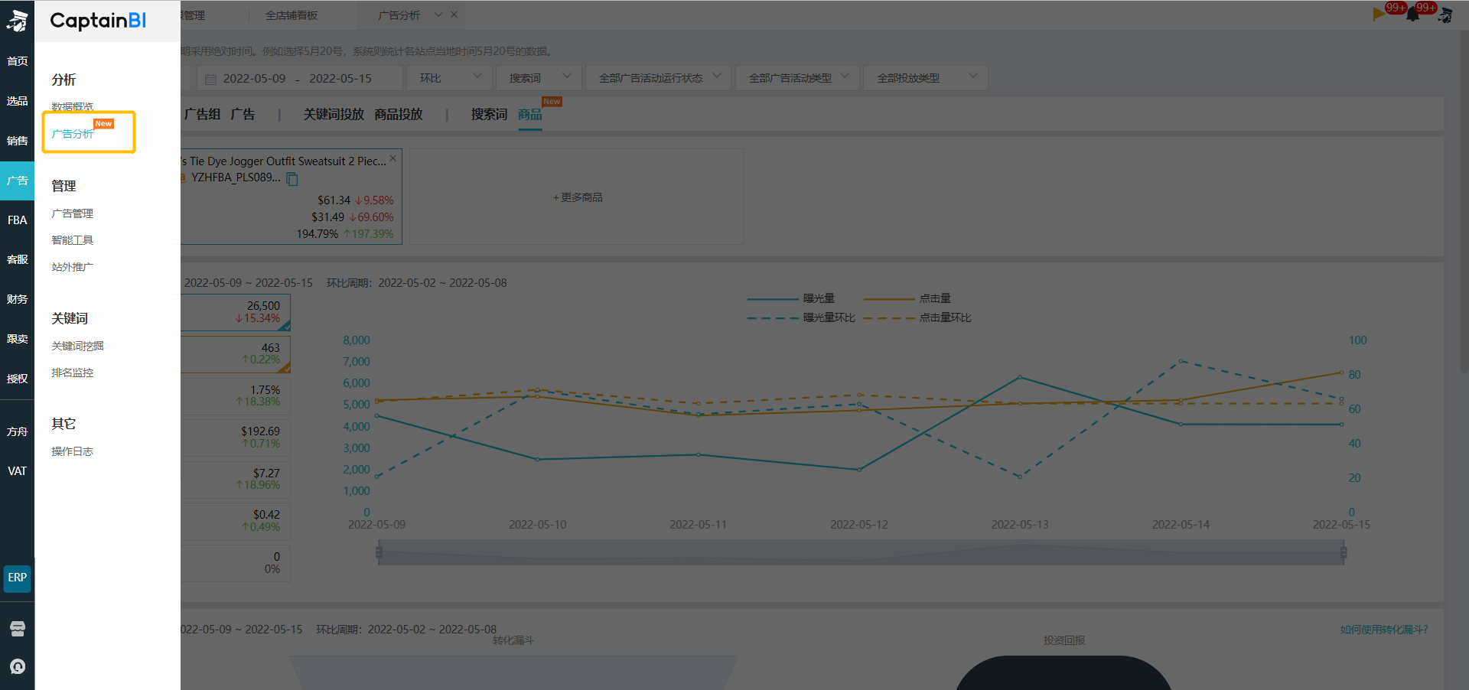Close the 广告分析 tab with X
The height and width of the screenshot is (690, 1469).
point(454,15)
